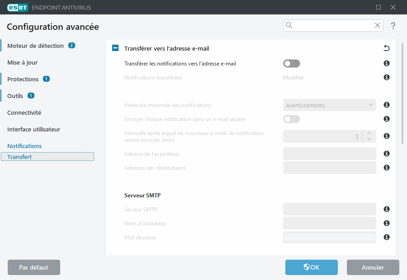Collapse the Transférer vers l'adresse e-mail section
The image size is (407, 280).
click(115, 48)
